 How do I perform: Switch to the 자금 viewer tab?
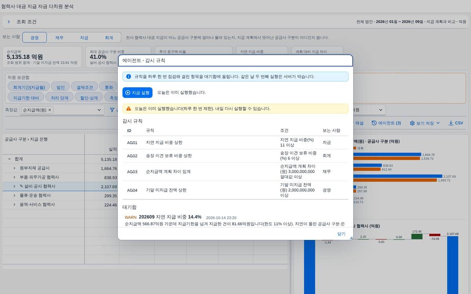84,38
